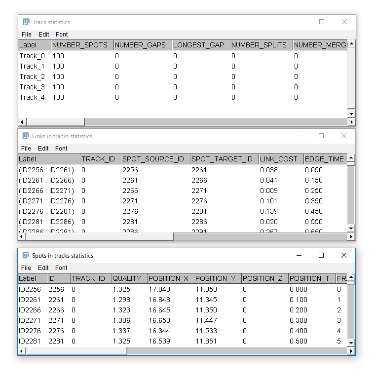Click the Track statistics window icon

(26, 22)
